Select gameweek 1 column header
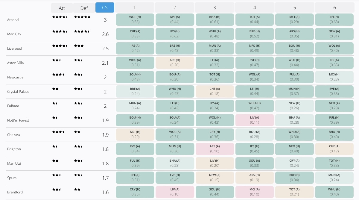The image size is (359, 200). (x=135, y=7)
